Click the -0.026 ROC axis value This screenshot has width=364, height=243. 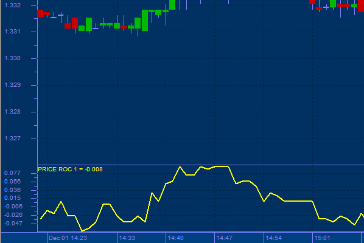pyautogui.click(x=13, y=215)
